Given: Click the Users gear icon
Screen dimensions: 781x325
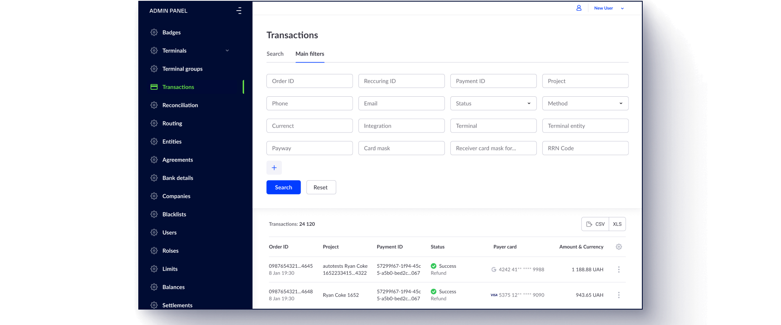Looking at the screenshot, I should (x=154, y=233).
